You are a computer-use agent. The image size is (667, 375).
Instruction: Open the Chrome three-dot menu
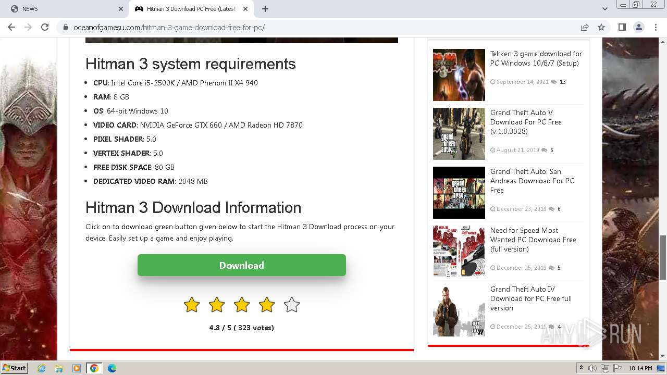coord(656,27)
